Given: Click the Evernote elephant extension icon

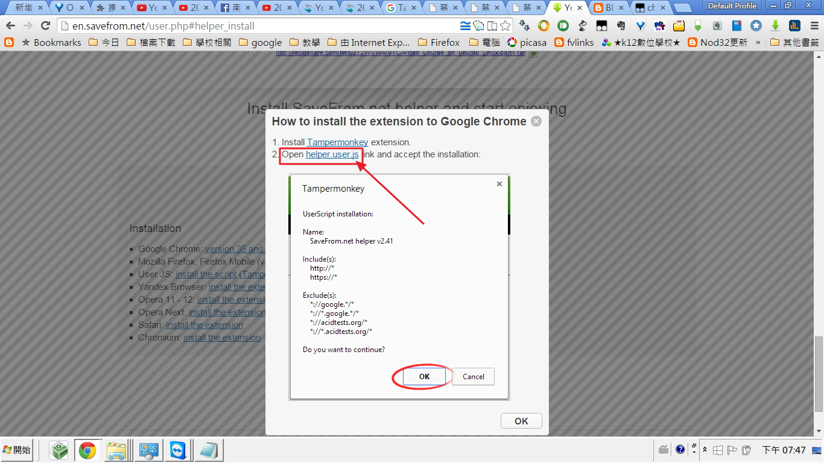Looking at the screenshot, I should [621, 26].
